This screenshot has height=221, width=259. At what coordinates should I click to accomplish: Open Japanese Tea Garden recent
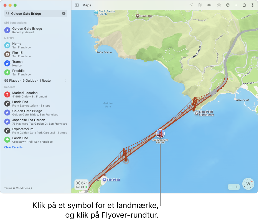coord(36,122)
